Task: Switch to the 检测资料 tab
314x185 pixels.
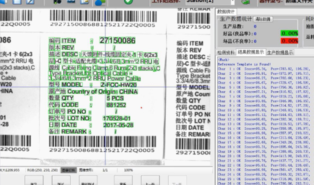Action: (x=226, y=53)
